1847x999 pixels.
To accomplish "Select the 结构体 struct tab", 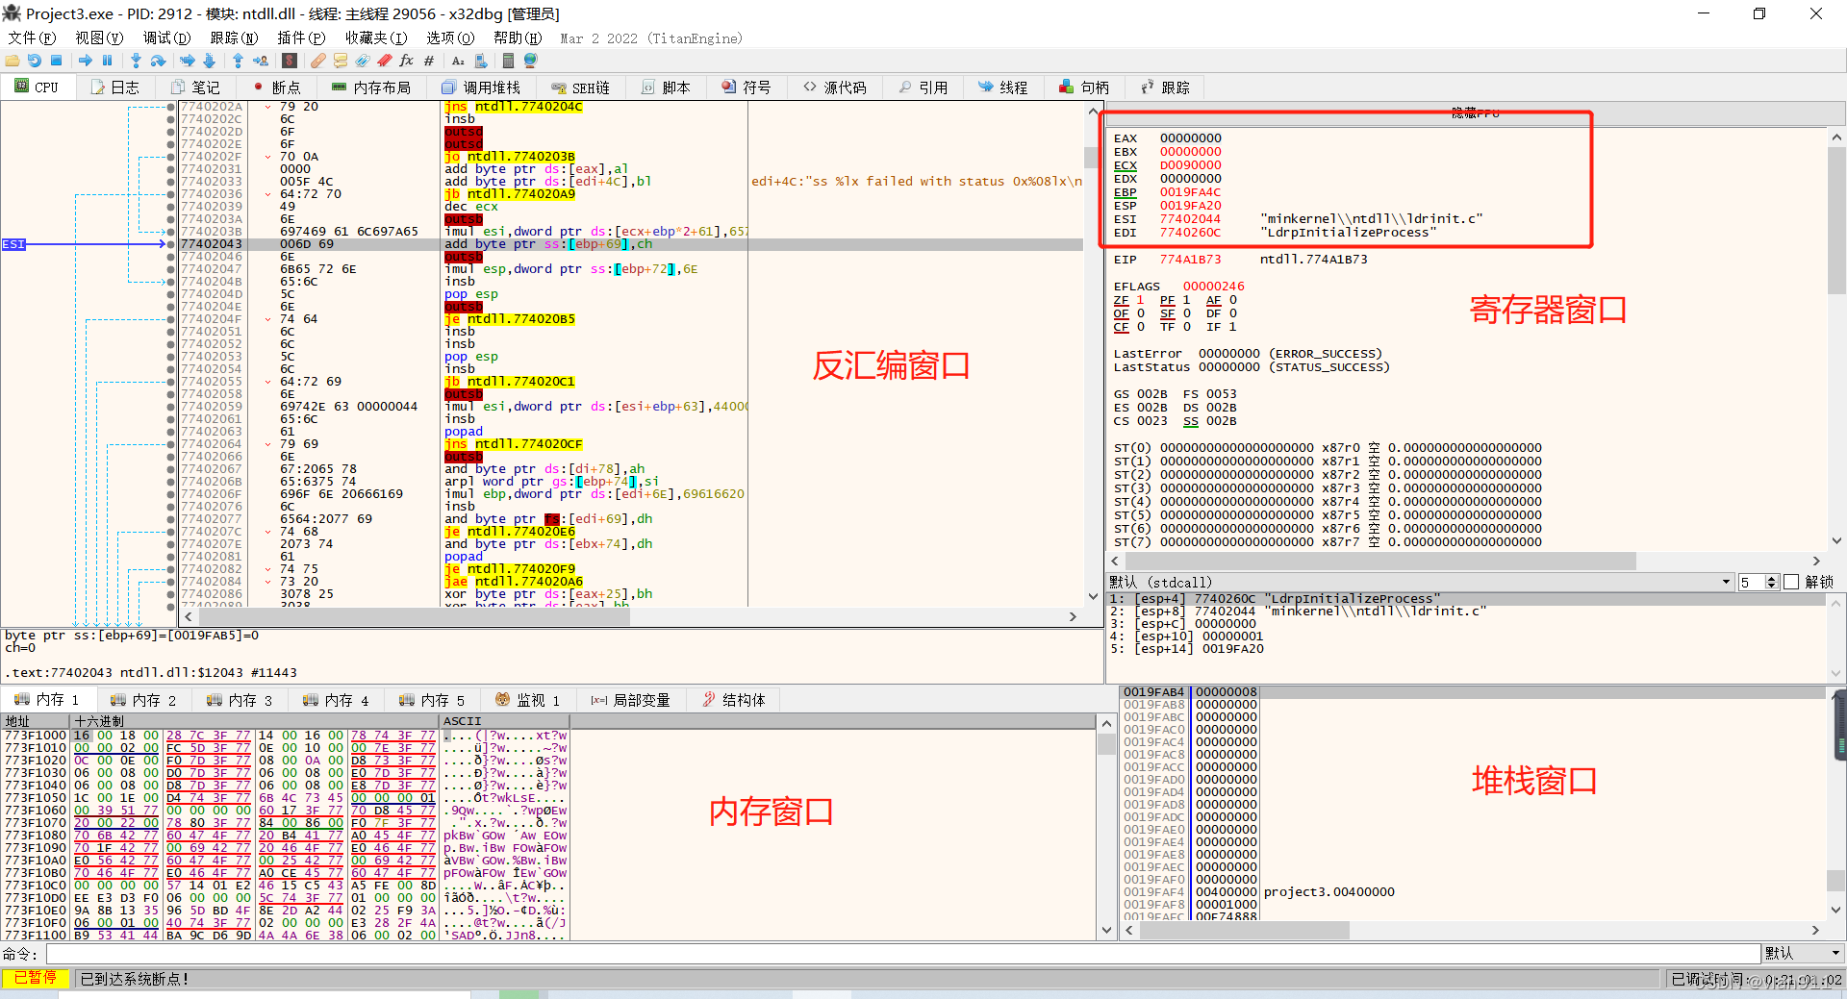I will pyautogui.click(x=734, y=700).
